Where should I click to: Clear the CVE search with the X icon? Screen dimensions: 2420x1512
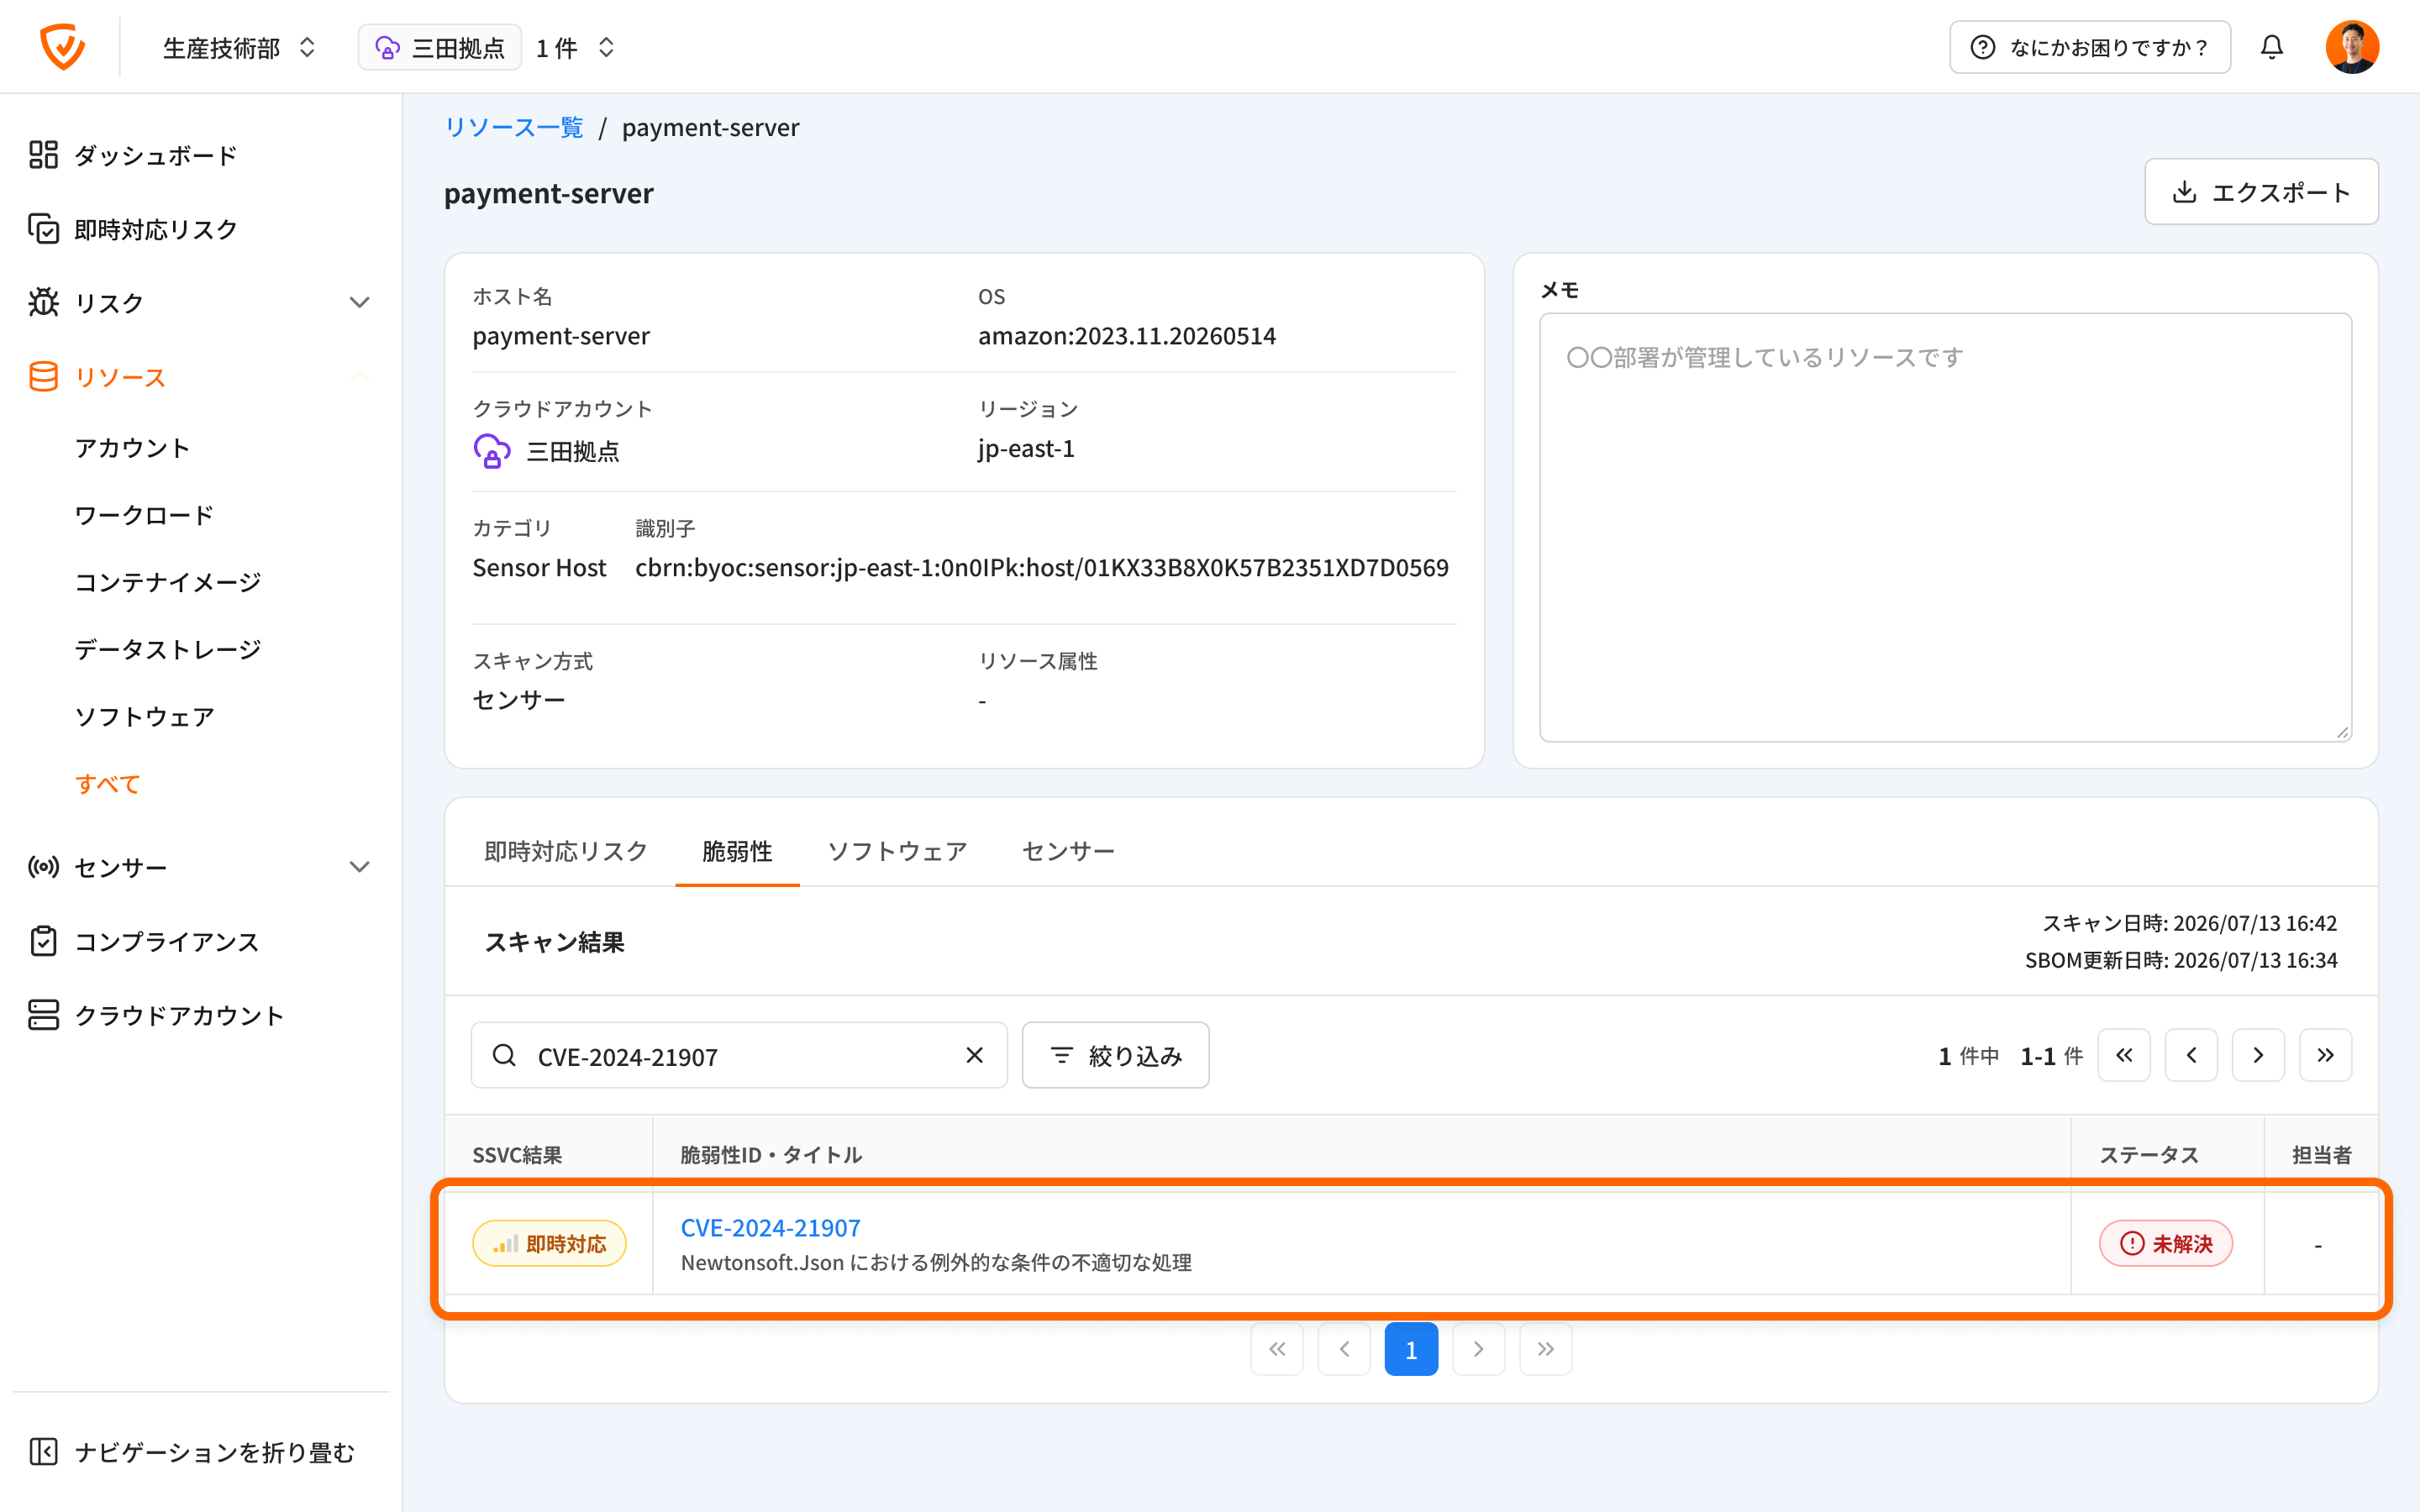tap(974, 1055)
